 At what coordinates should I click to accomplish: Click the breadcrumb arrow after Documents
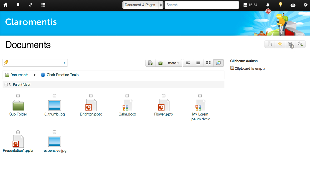pos(35,75)
